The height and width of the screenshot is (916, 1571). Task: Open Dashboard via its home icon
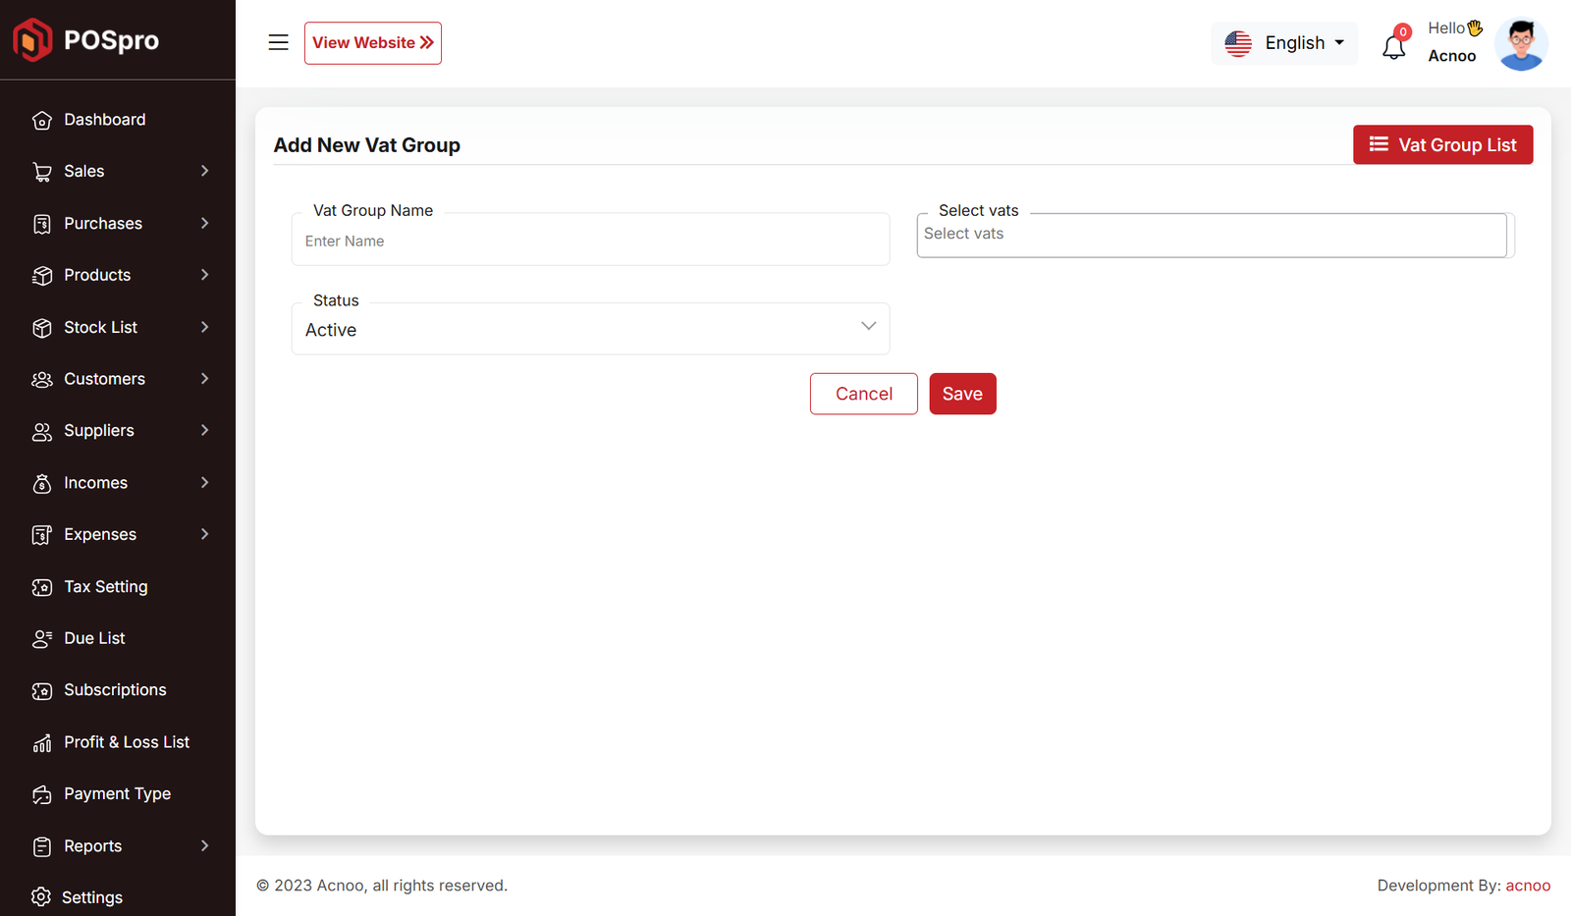click(41, 120)
